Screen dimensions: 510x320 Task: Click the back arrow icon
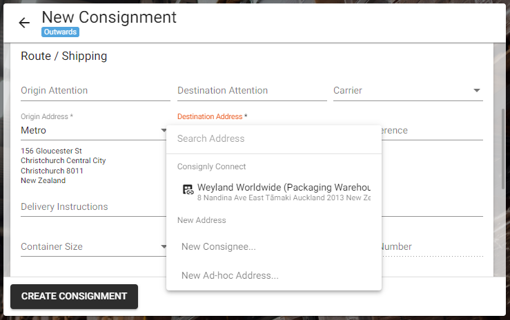pos(24,23)
